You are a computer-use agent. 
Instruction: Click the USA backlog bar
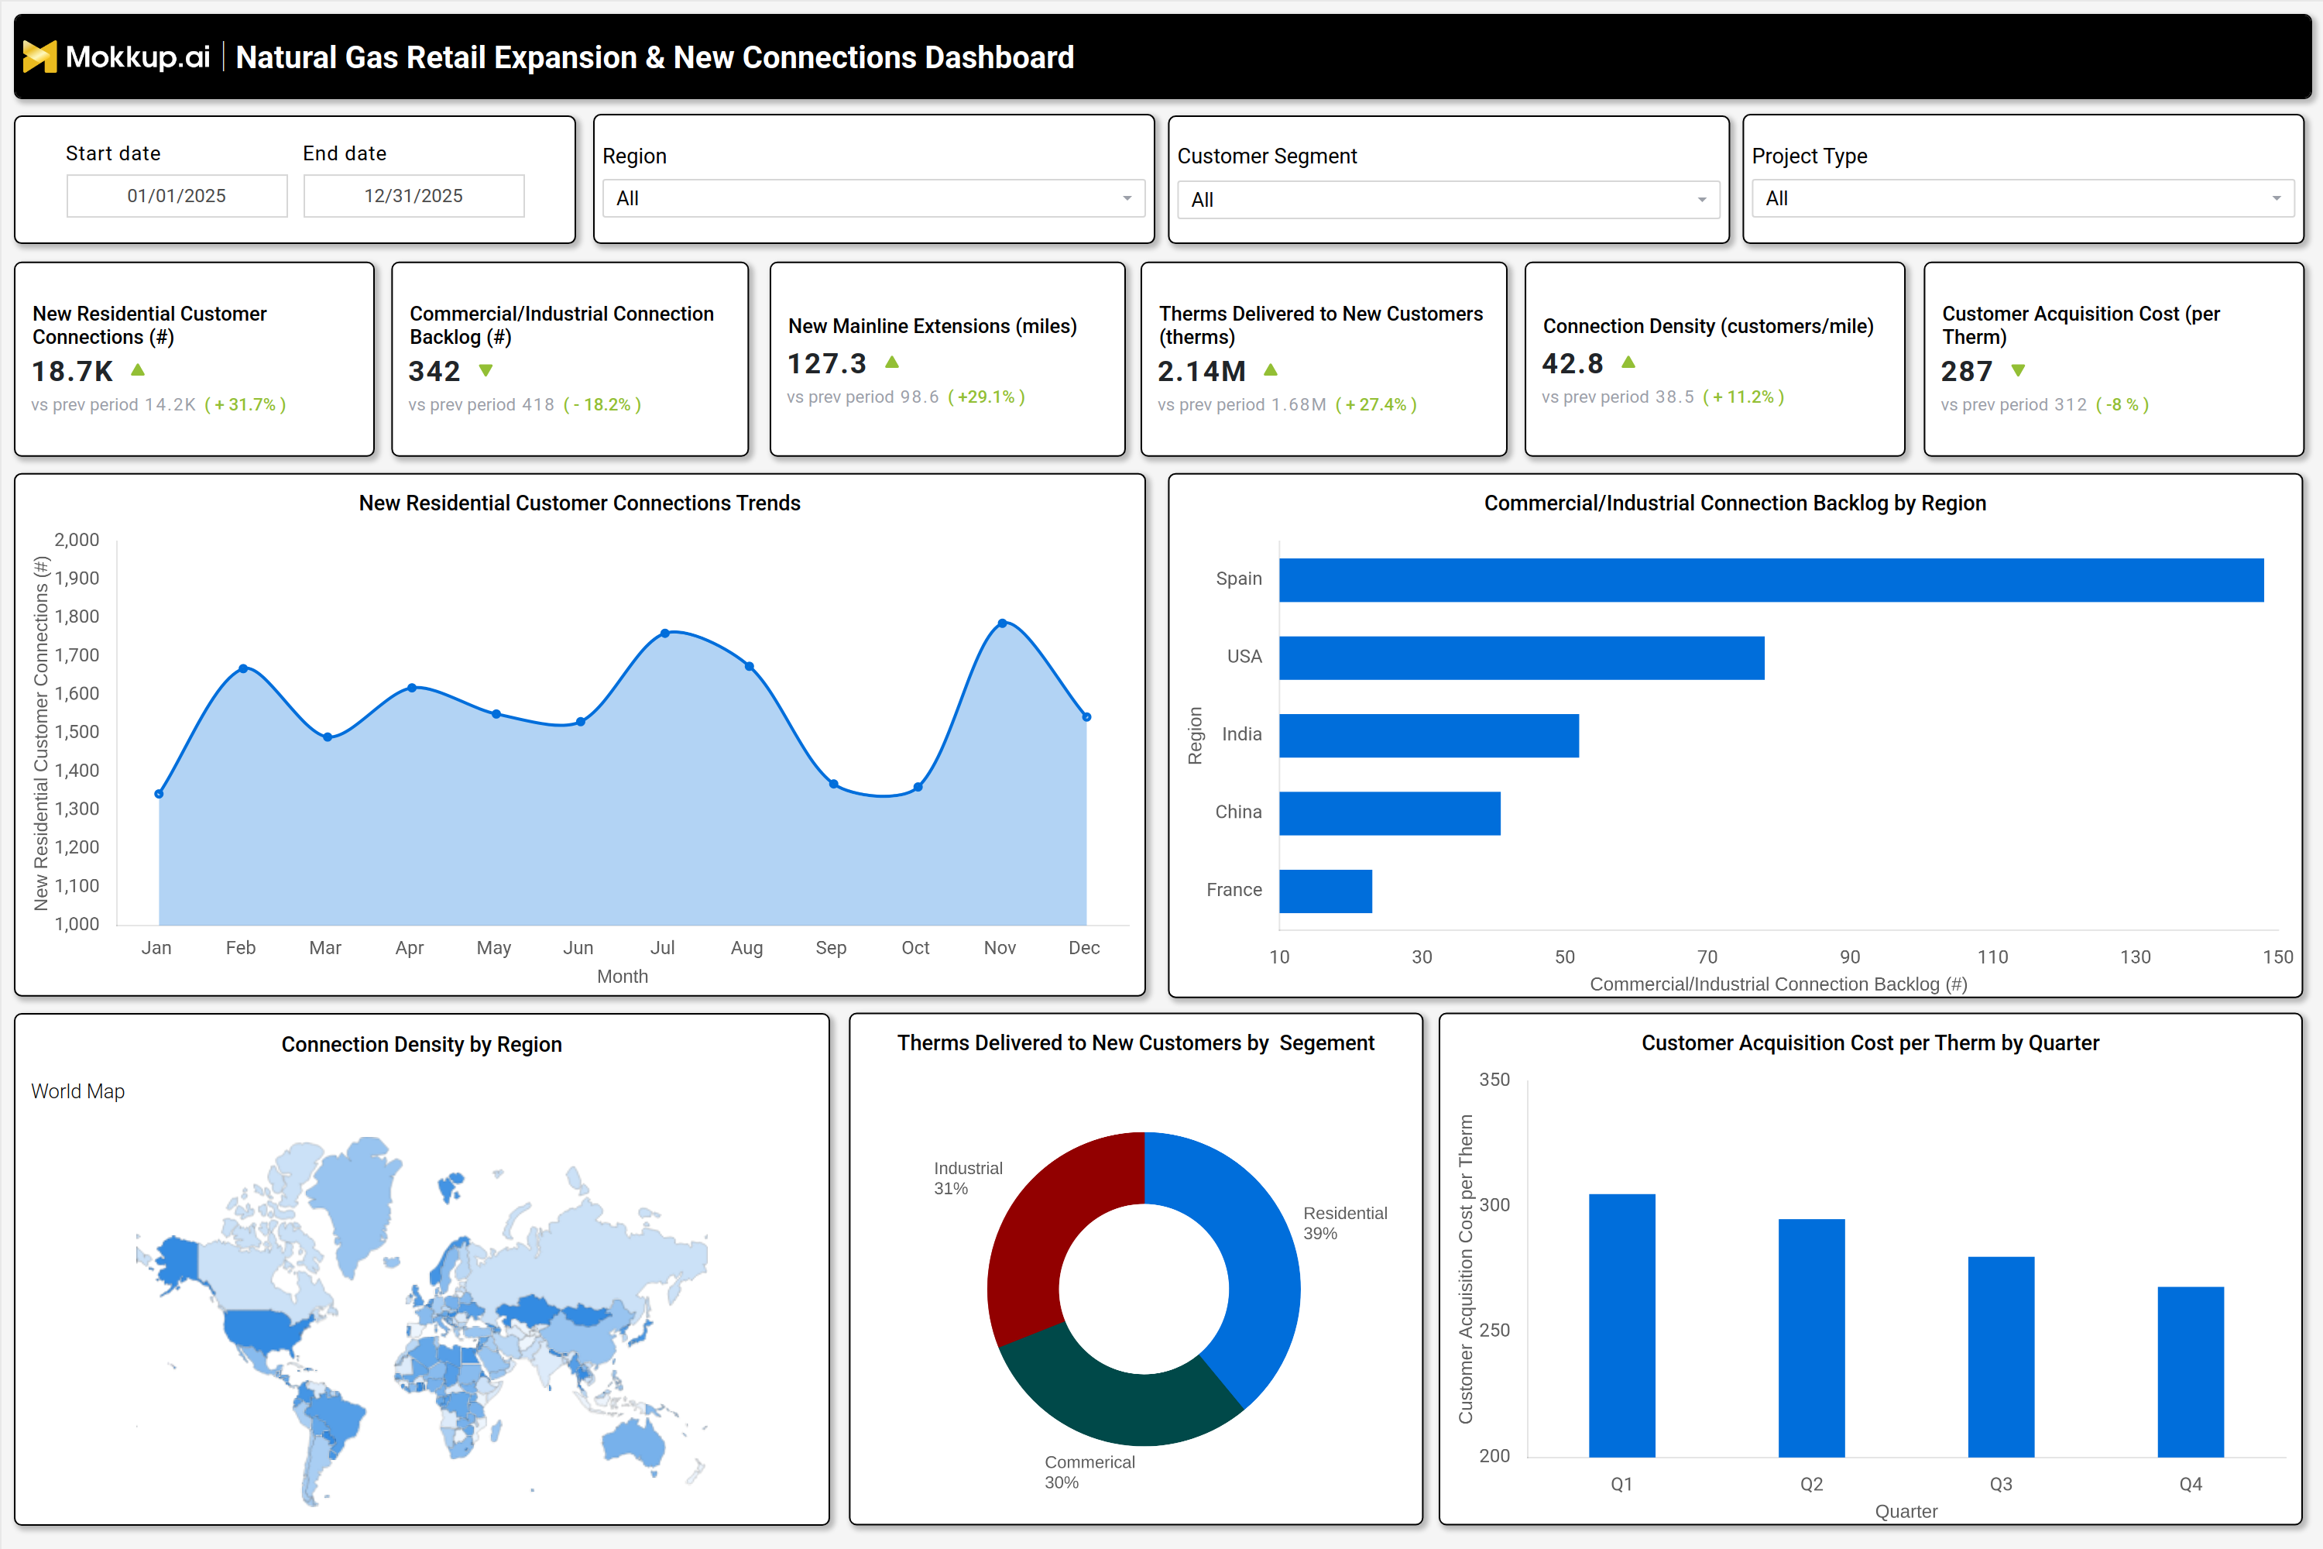[1521, 658]
